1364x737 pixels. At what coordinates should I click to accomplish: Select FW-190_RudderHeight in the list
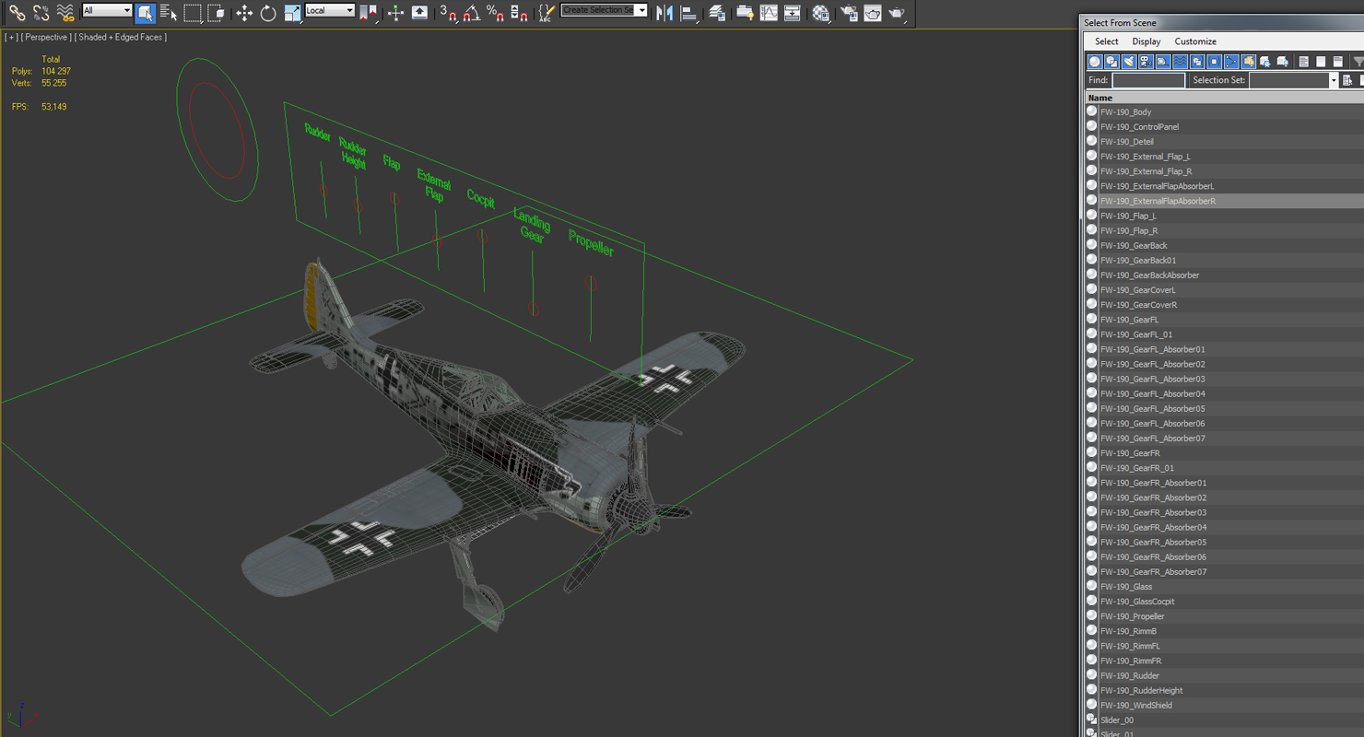[x=1224, y=690]
